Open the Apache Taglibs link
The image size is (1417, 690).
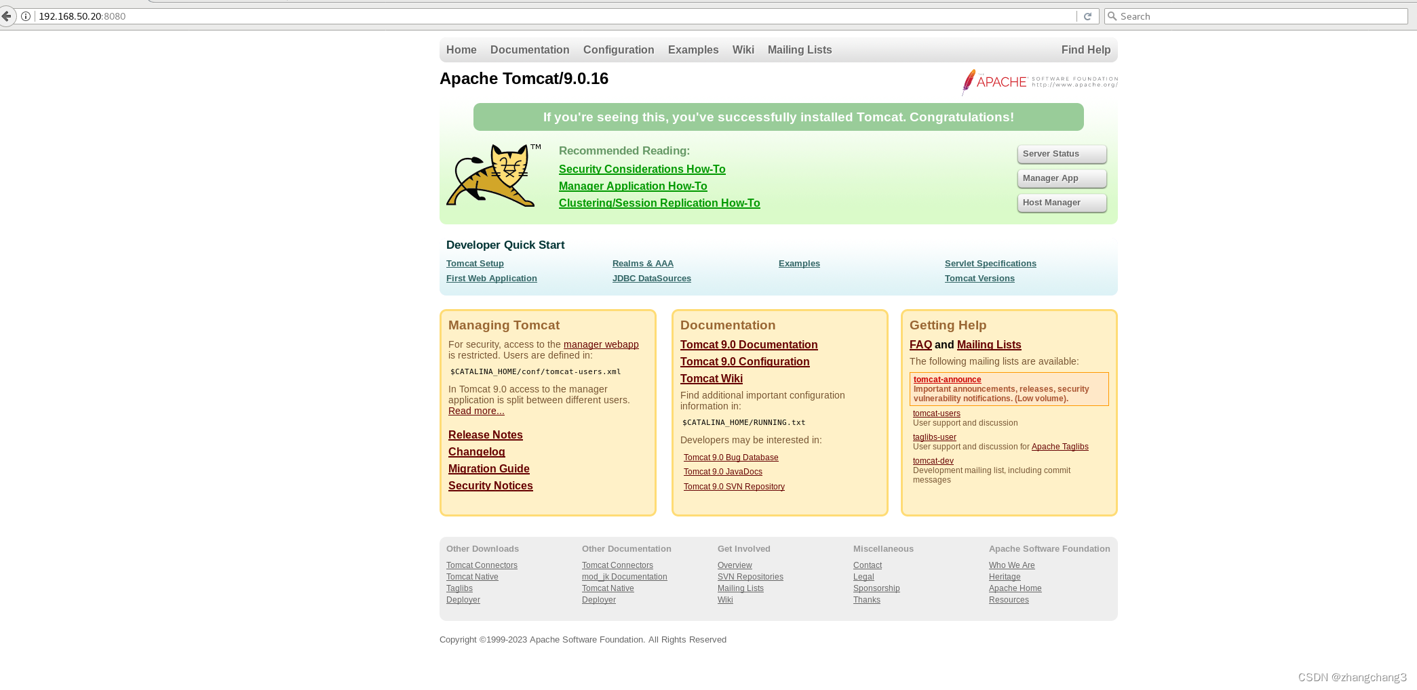pyautogui.click(x=1060, y=447)
